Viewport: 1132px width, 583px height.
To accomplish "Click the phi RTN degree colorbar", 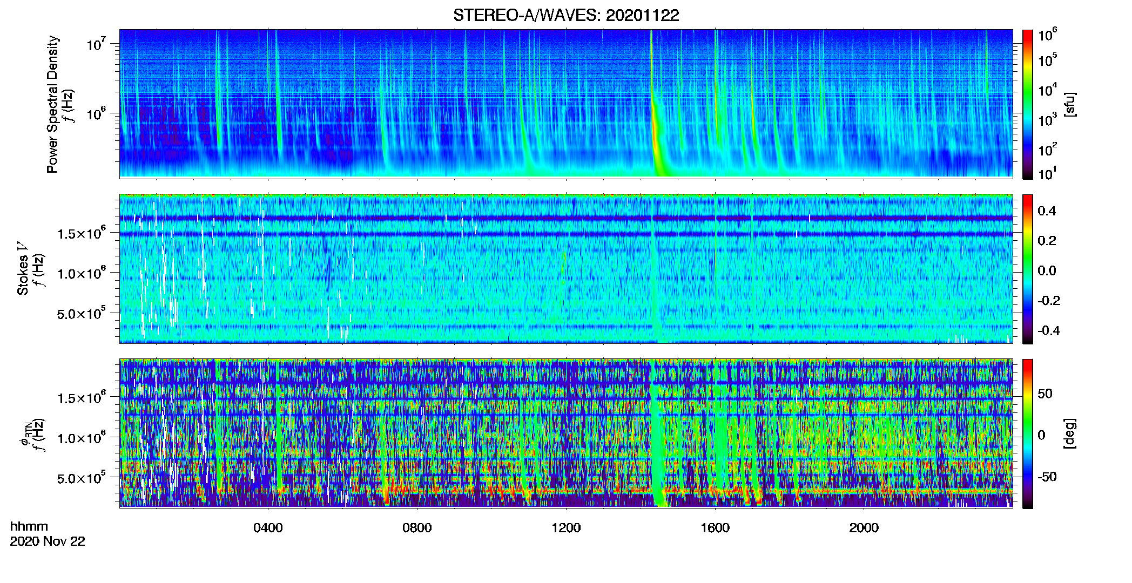I will [1028, 433].
